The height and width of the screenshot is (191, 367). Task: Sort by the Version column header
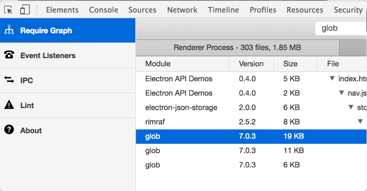[x=252, y=63]
